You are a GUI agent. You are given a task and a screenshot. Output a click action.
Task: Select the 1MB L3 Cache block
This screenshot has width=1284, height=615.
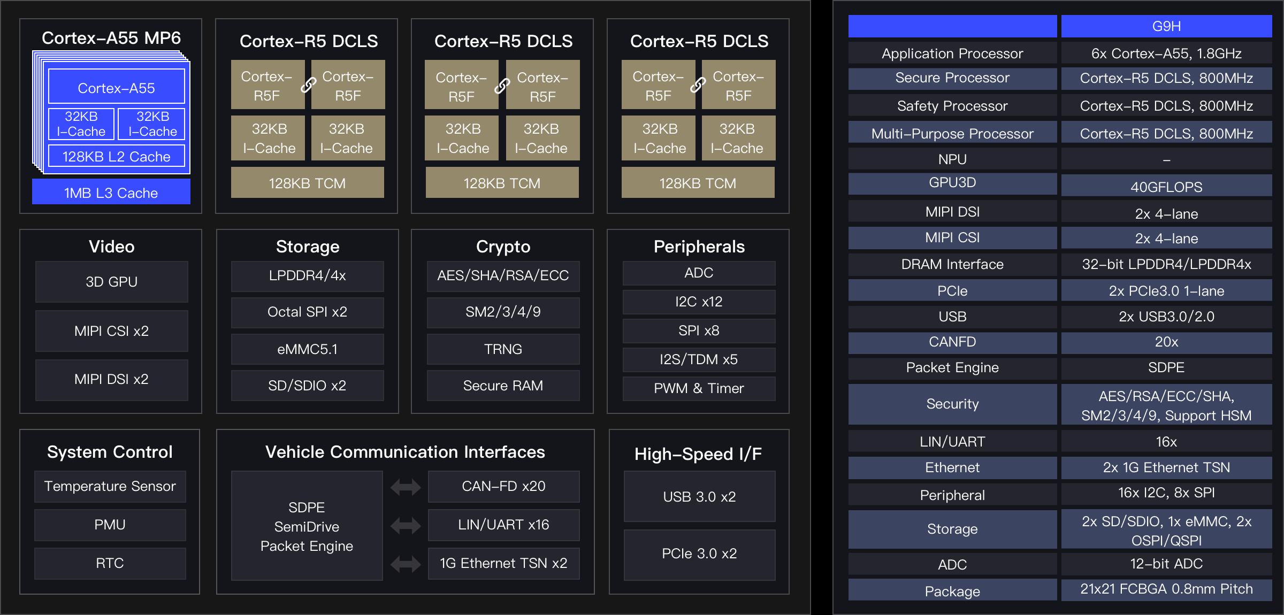click(111, 193)
